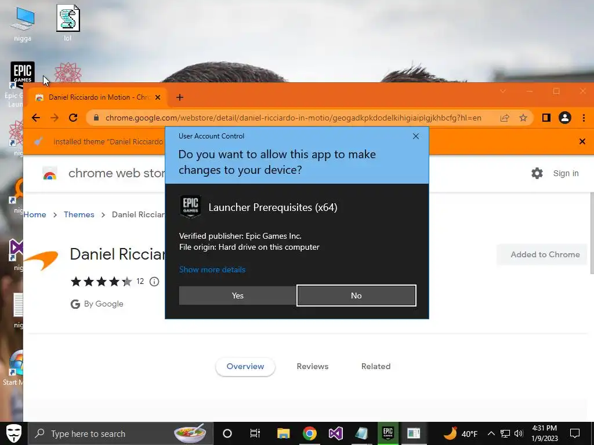
Task: Click the page vertical scrollbar
Action: pyautogui.click(x=591, y=233)
